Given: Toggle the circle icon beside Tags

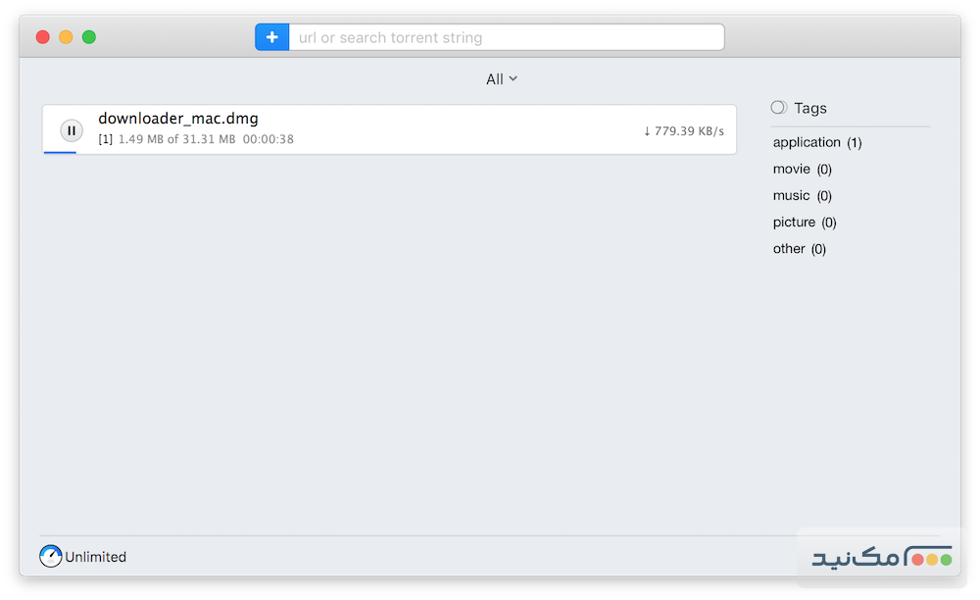Looking at the screenshot, I should 778,108.
